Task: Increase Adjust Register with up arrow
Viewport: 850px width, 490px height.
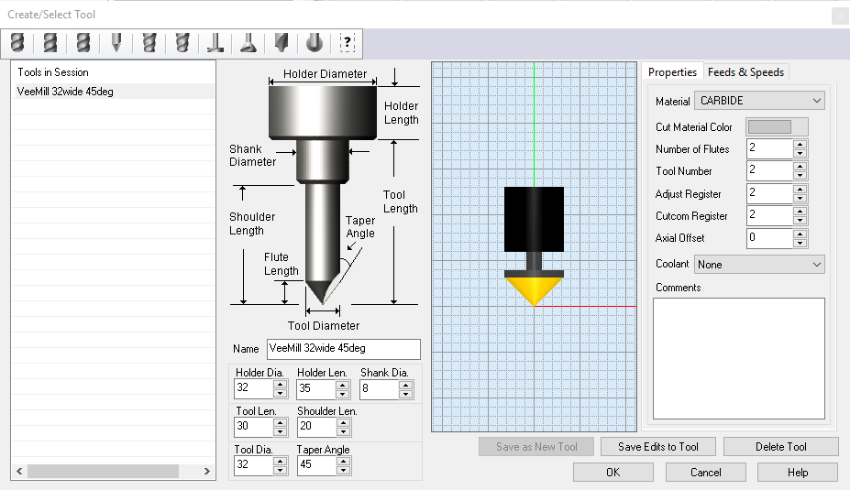Action: click(800, 189)
